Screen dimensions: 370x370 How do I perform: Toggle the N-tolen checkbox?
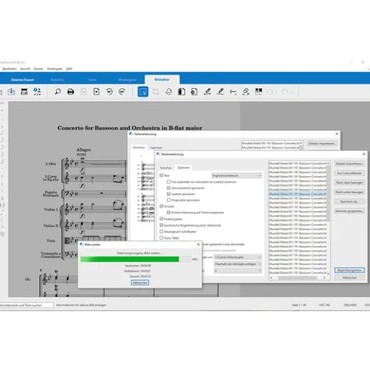(161, 206)
